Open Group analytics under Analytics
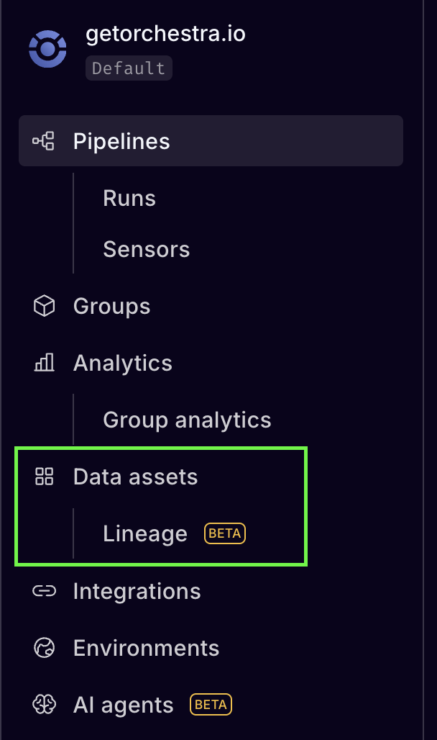This screenshot has height=740, width=437. pyautogui.click(x=187, y=420)
